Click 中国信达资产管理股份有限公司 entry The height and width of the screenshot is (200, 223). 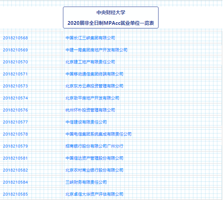click(x=94, y=158)
